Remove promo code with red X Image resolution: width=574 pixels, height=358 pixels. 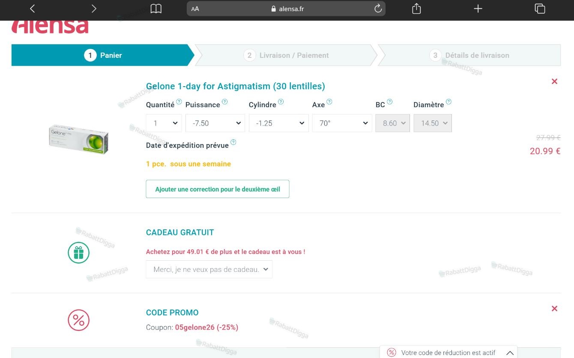coord(554,308)
